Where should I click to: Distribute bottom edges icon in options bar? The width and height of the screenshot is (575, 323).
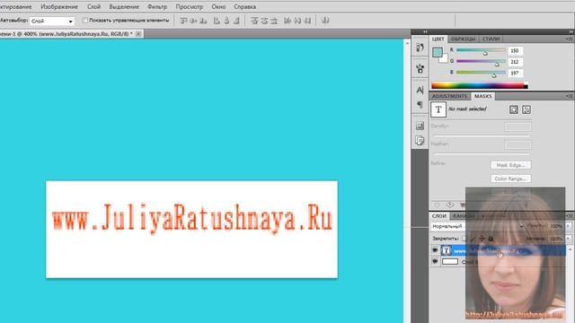(274, 21)
